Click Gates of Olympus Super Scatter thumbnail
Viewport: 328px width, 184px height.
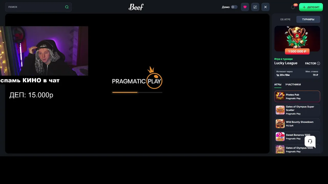(x=280, y=110)
